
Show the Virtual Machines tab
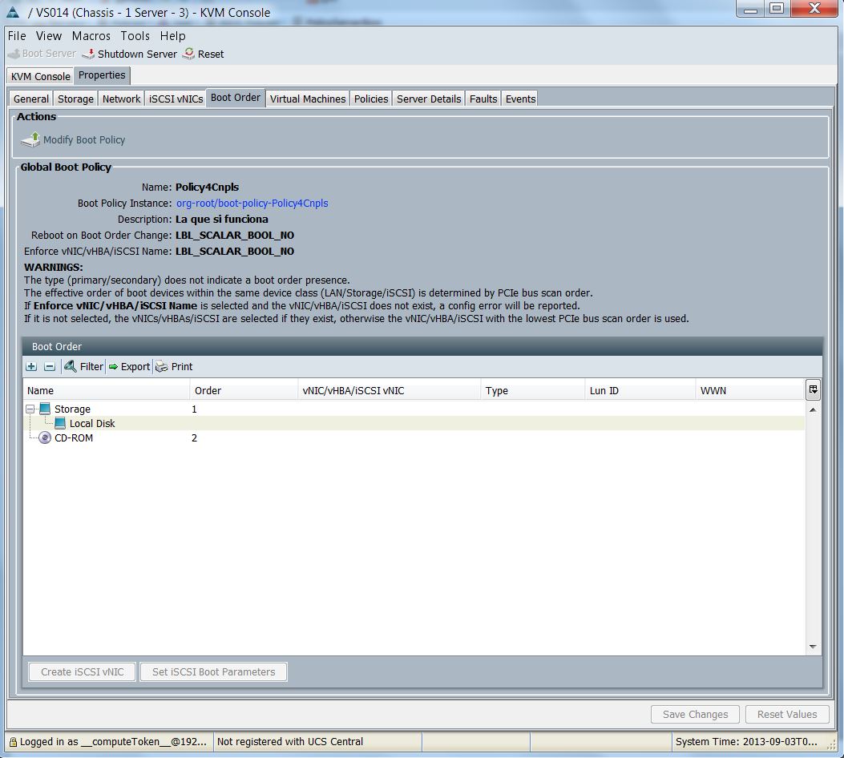308,99
